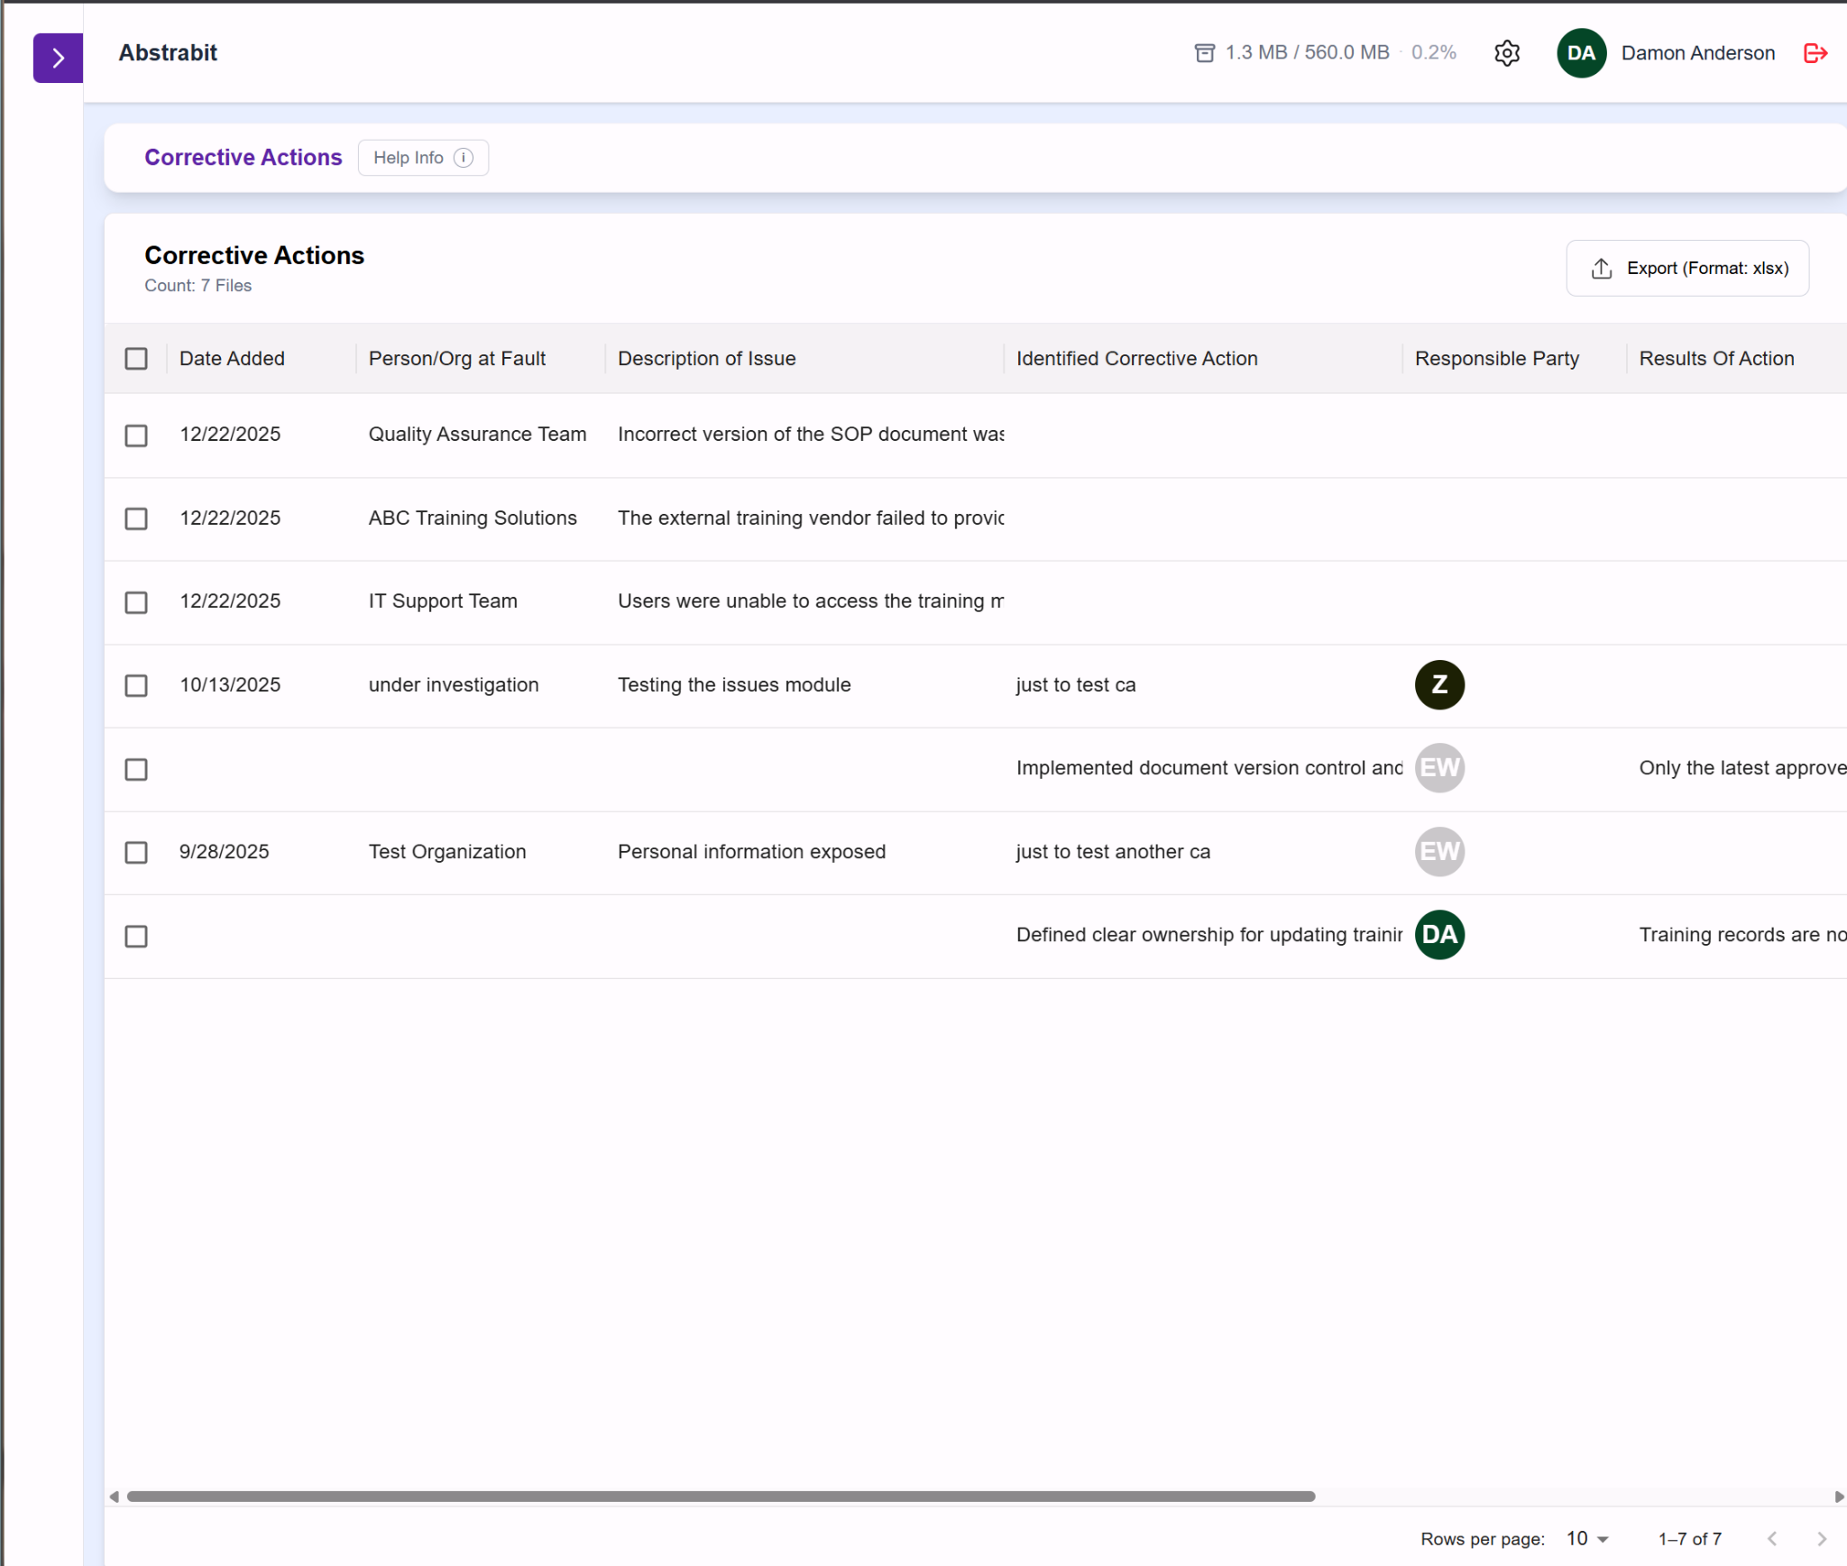The height and width of the screenshot is (1566, 1847).
Task: Open settings via the gear icon
Action: [1506, 53]
